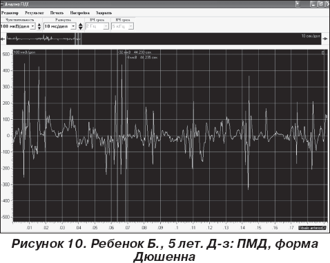Click the Закрыть menu item
The image size is (330, 263).
point(104,13)
